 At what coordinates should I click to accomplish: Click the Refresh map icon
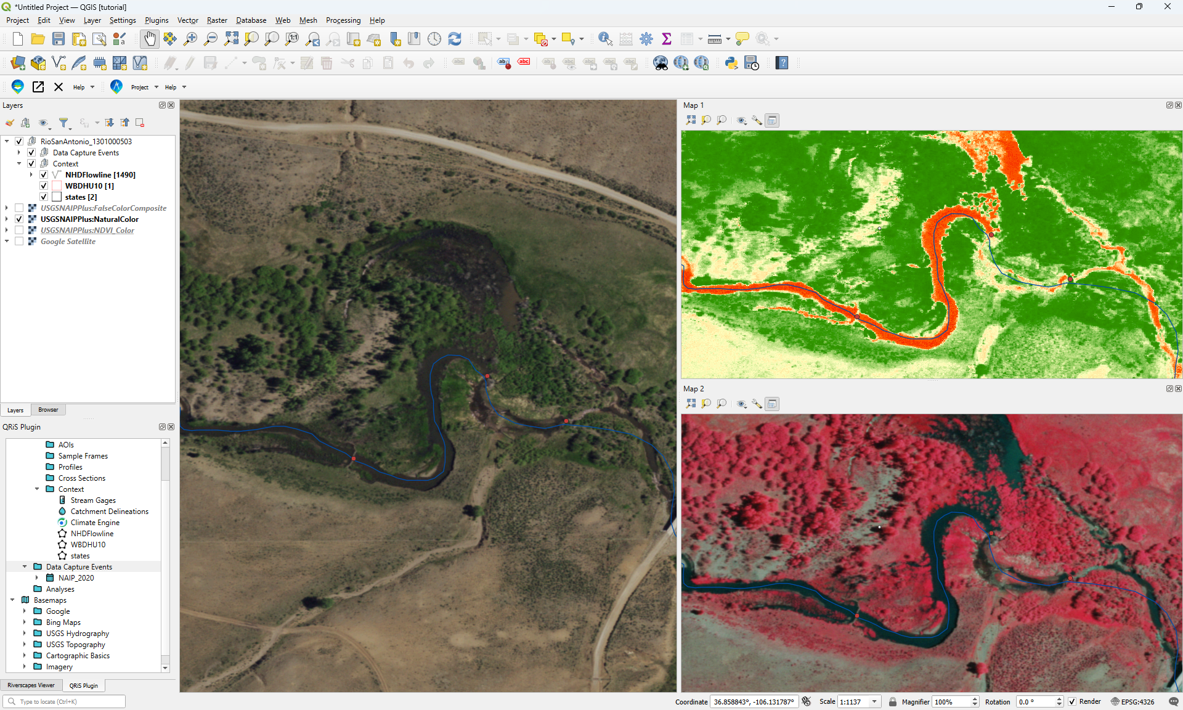[x=455, y=39]
